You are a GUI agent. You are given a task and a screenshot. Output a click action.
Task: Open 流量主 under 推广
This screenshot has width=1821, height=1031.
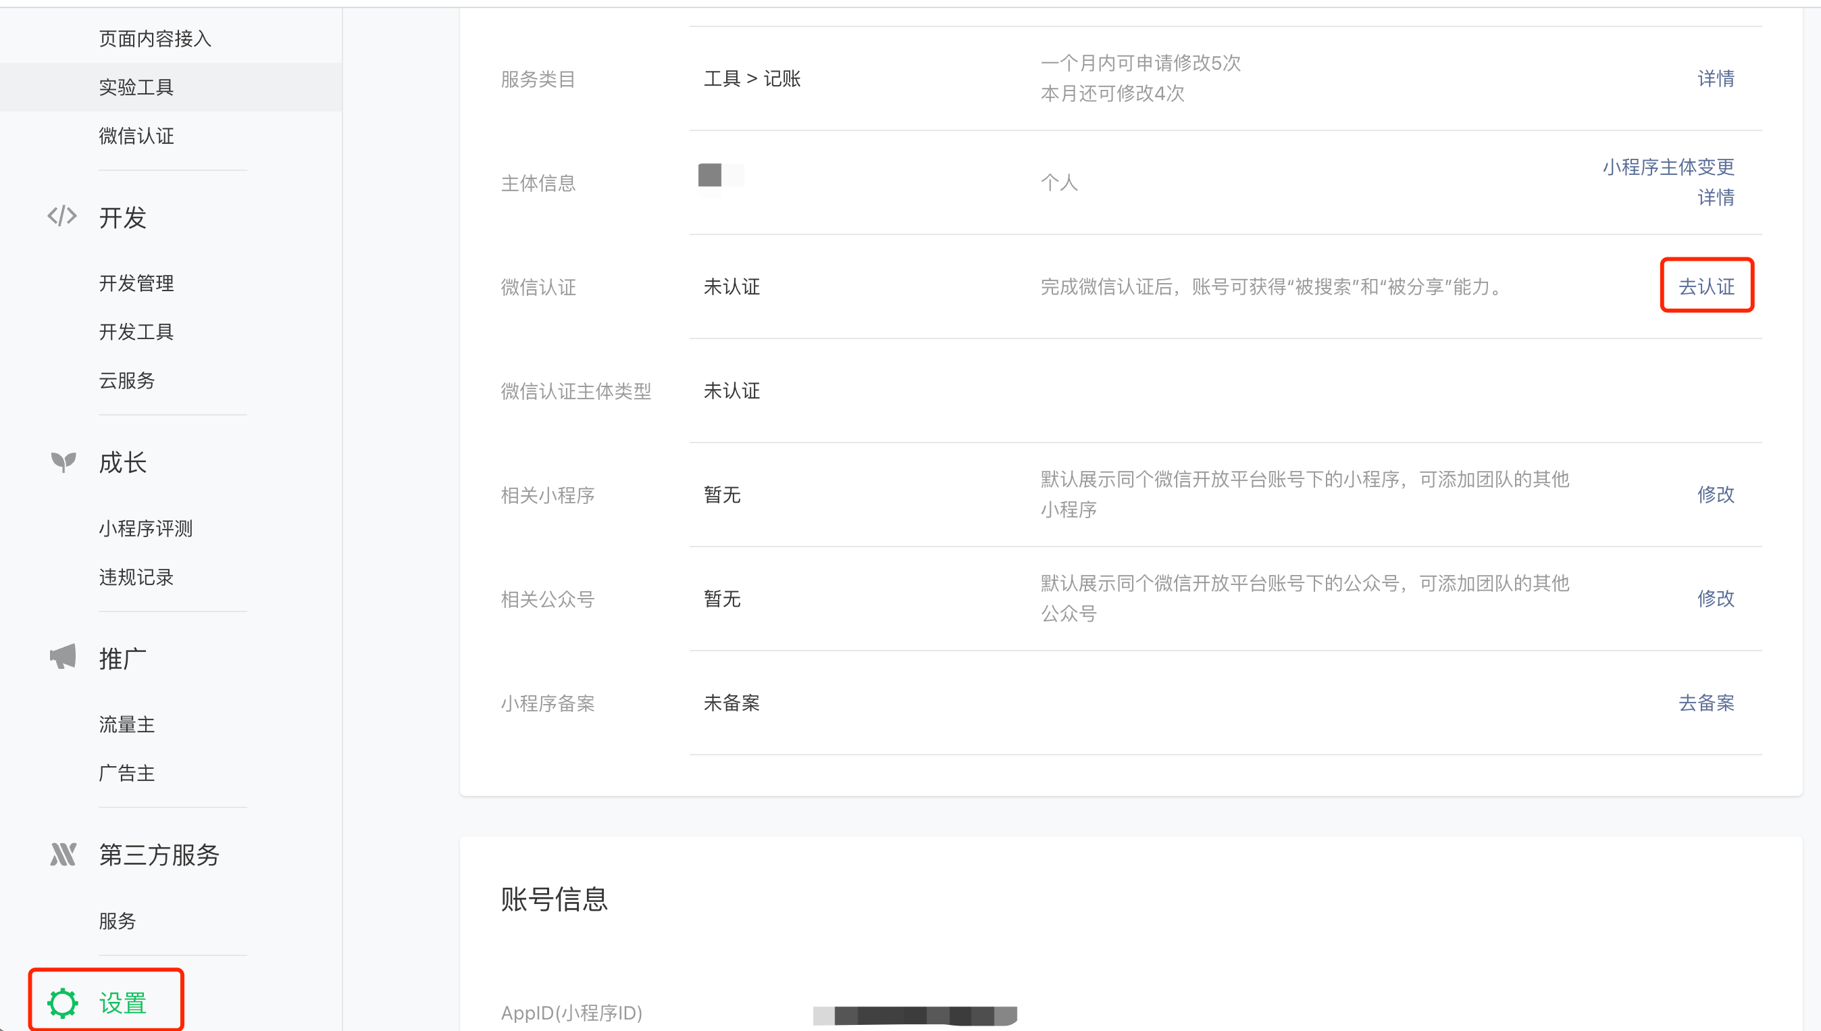click(x=127, y=724)
